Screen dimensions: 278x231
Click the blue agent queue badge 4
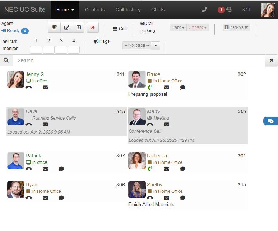[x=25, y=31]
